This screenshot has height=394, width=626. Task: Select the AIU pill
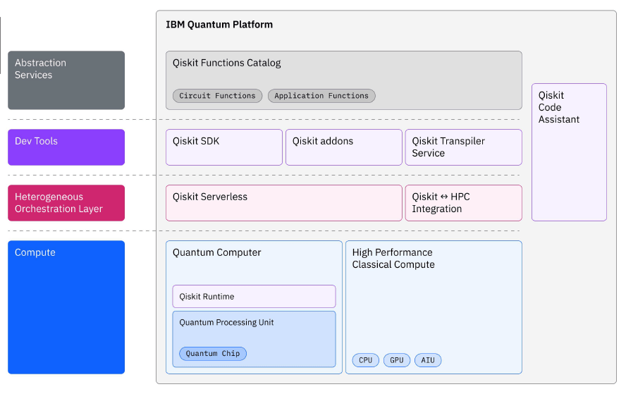(428, 360)
